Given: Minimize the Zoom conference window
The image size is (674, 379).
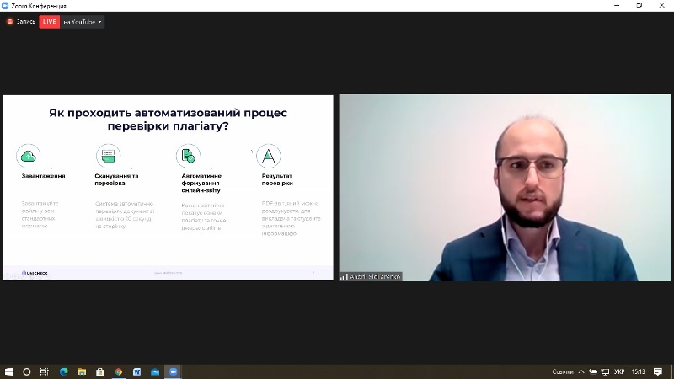Looking at the screenshot, I should point(617,6).
